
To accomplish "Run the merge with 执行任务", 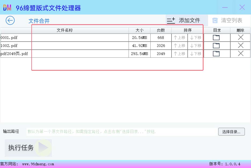I will pyautogui.click(x=28, y=148).
